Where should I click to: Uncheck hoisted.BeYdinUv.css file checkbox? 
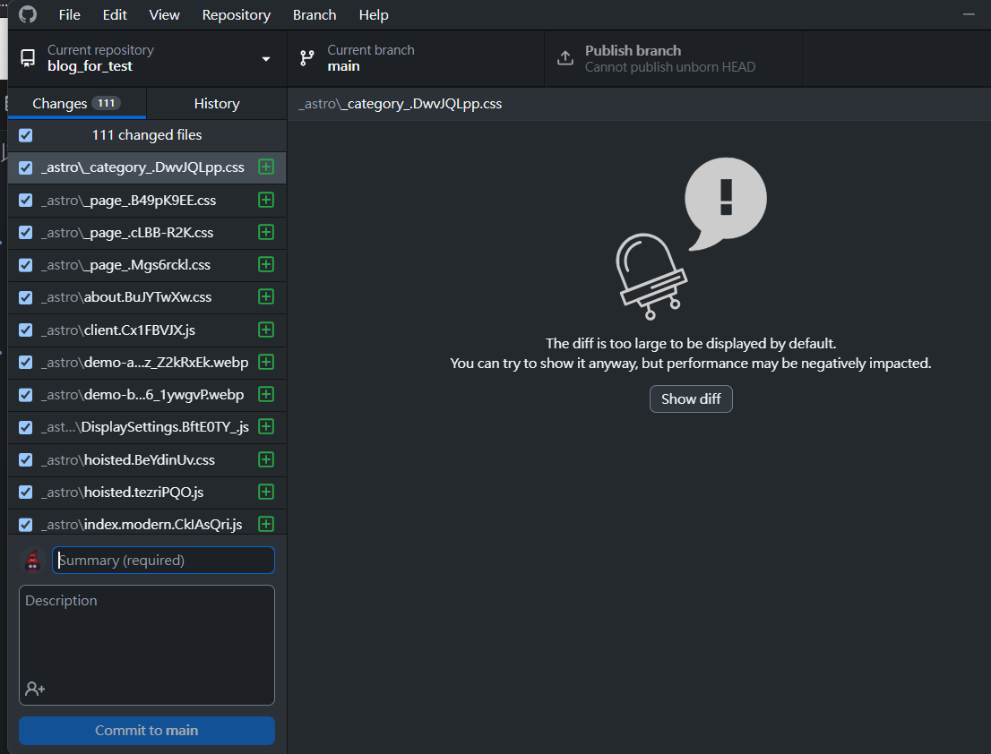(26, 459)
